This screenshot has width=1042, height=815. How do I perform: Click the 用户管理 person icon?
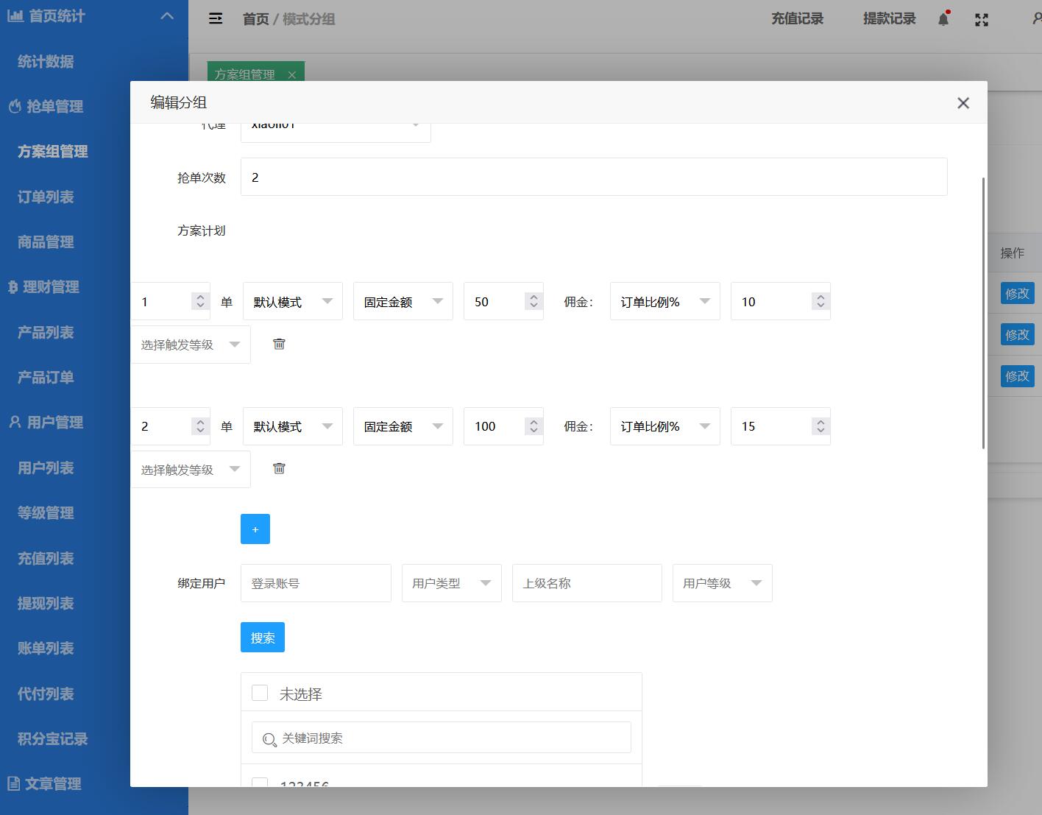pyautogui.click(x=15, y=422)
